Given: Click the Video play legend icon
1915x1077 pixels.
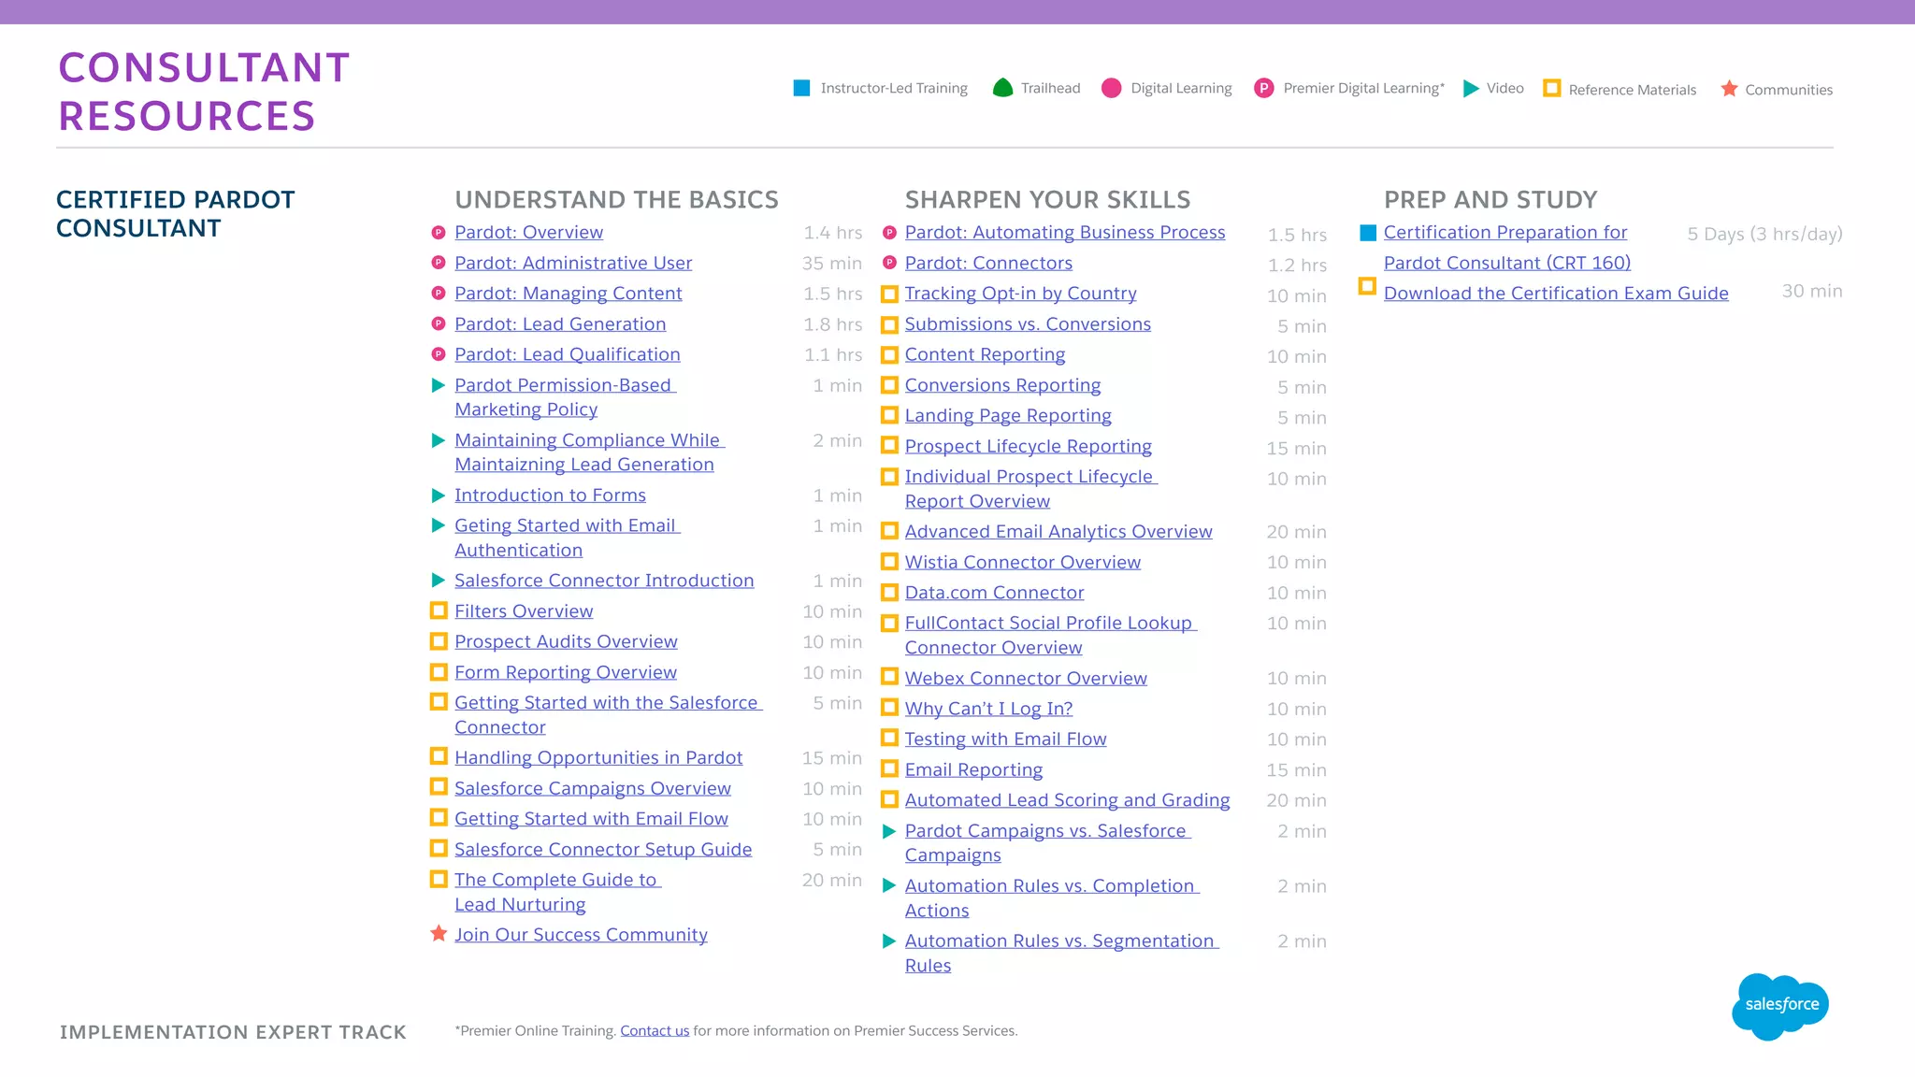Looking at the screenshot, I should [1471, 88].
